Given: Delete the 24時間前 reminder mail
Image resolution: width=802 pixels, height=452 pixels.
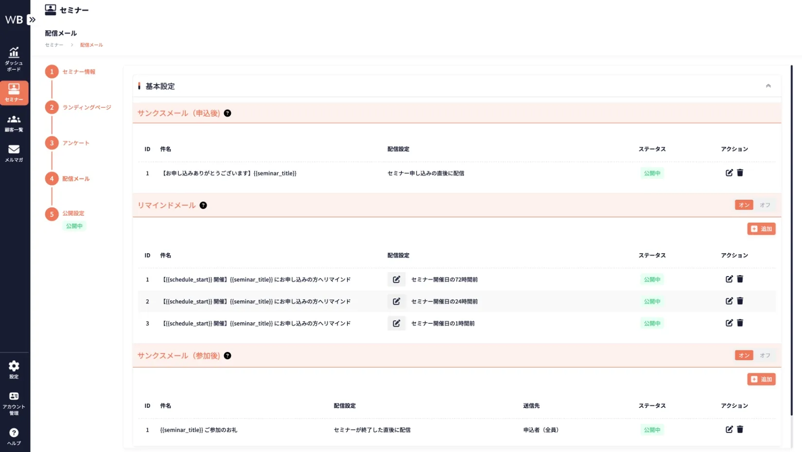Looking at the screenshot, I should 740,301.
